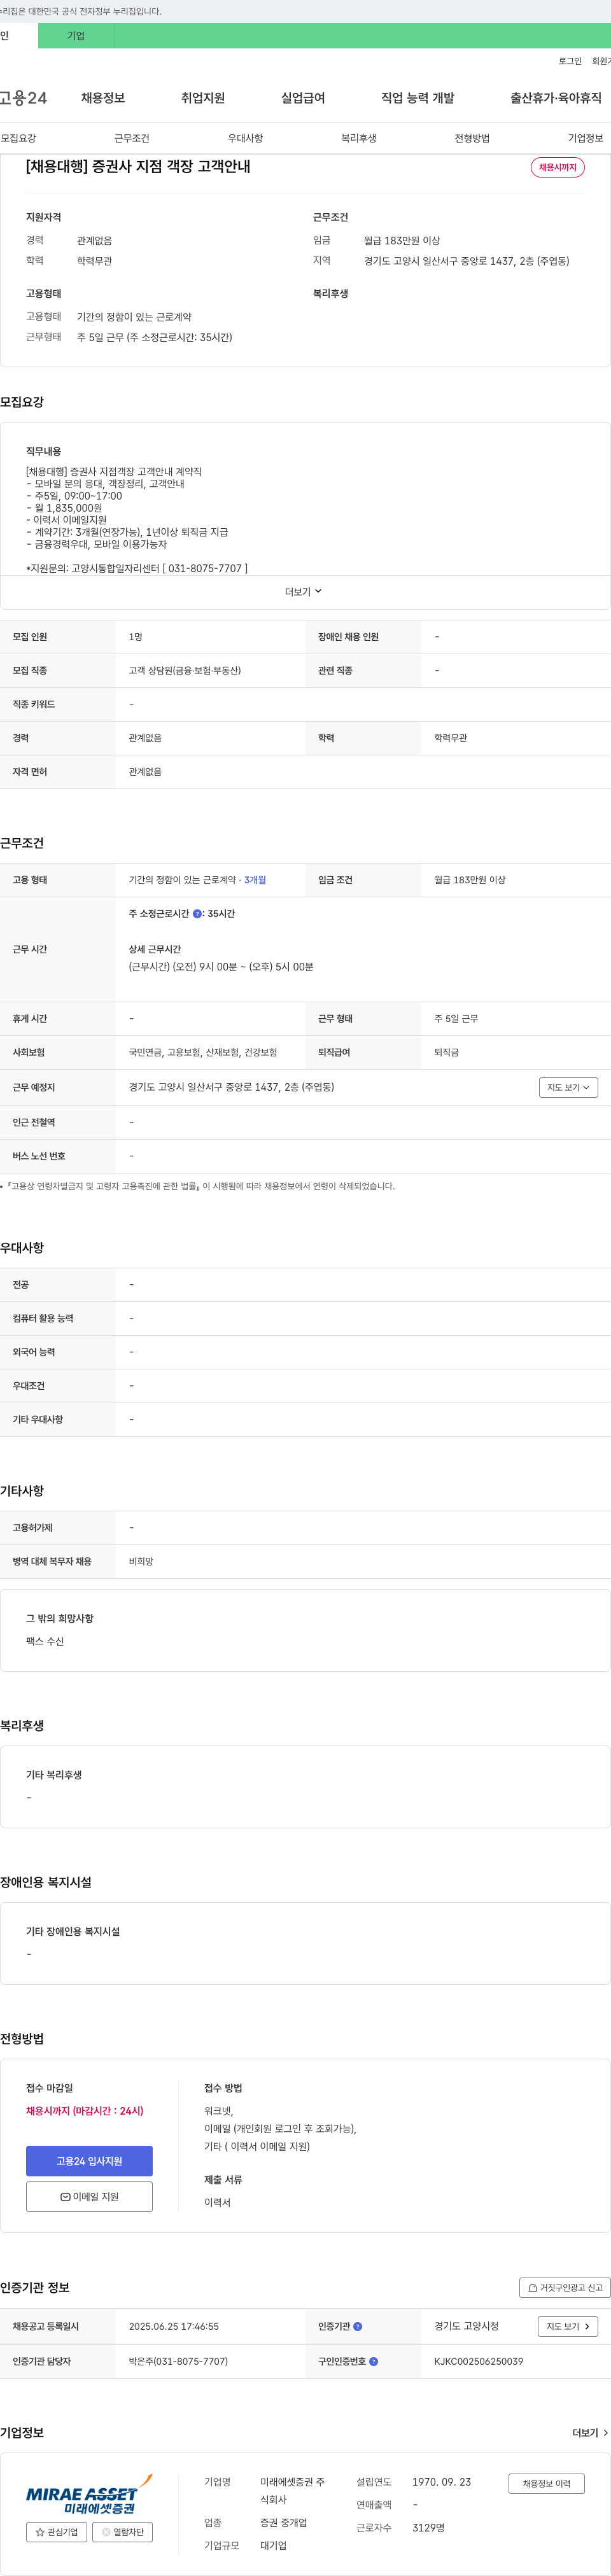The width and height of the screenshot is (611, 2576).
Task: Select registration date 2025.06.25 17:46:55
Action: [x=173, y=2326]
